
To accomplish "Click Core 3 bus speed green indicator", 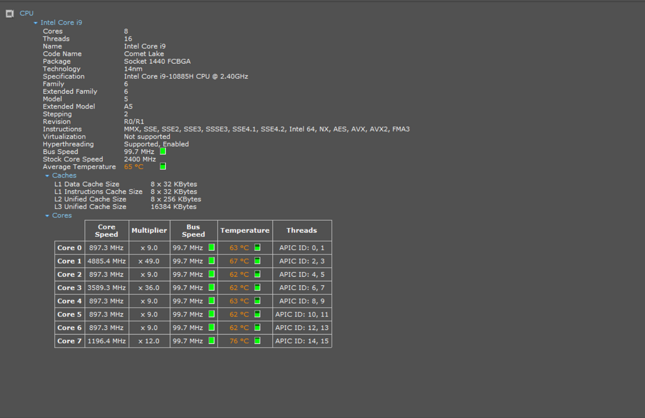I will click(x=212, y=287).
